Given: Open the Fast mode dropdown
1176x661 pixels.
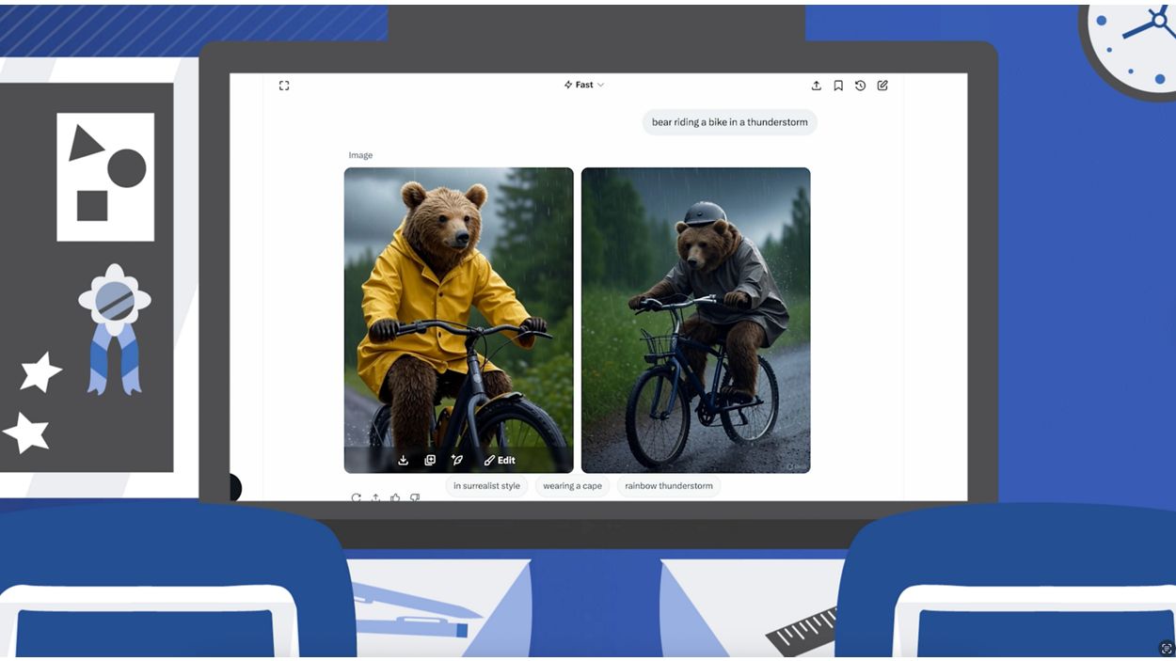Looking at the screenshot, I should [584, 85].
